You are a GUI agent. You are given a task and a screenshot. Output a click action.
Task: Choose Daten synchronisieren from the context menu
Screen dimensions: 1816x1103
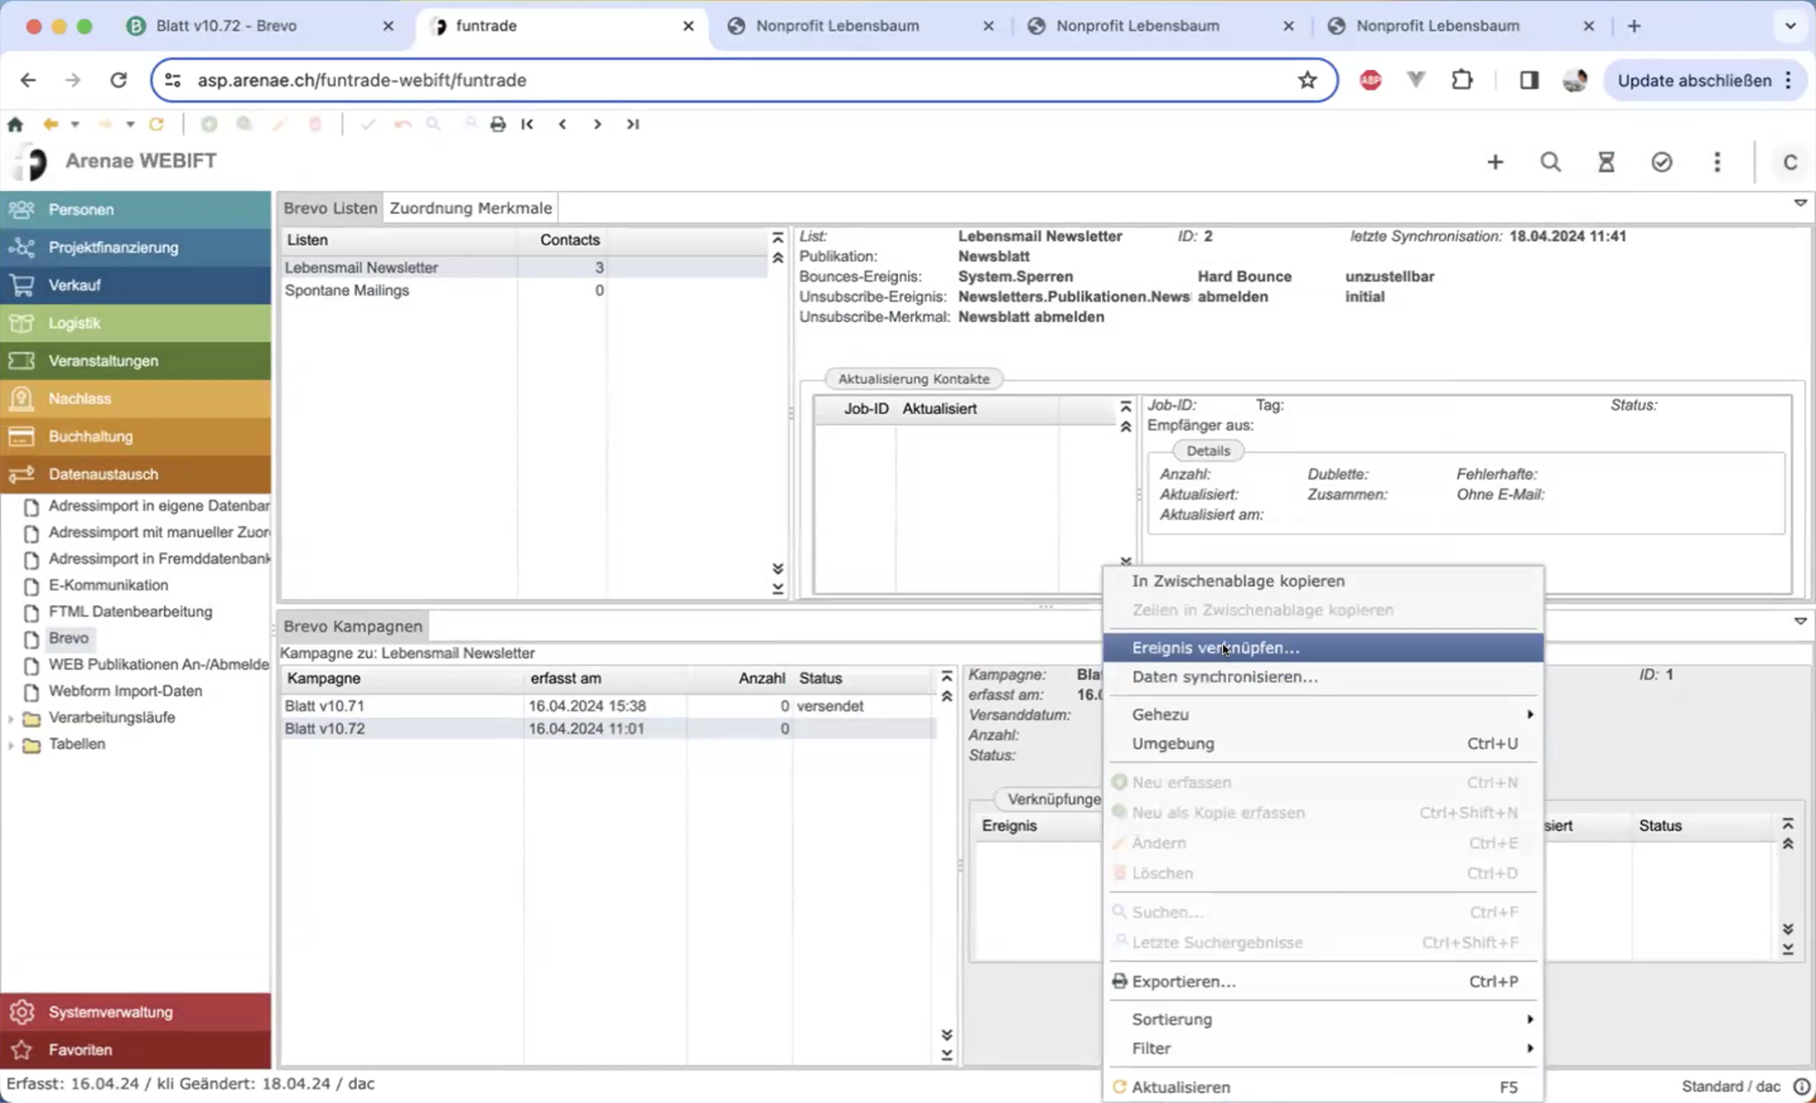click(x=1224, y=676)
